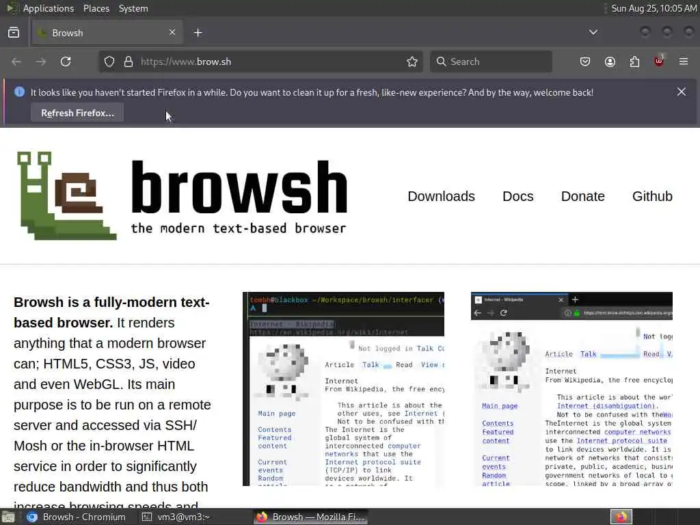List all tabs with the chevron
This screenshot has width=700, height=525.
[593, 32]
